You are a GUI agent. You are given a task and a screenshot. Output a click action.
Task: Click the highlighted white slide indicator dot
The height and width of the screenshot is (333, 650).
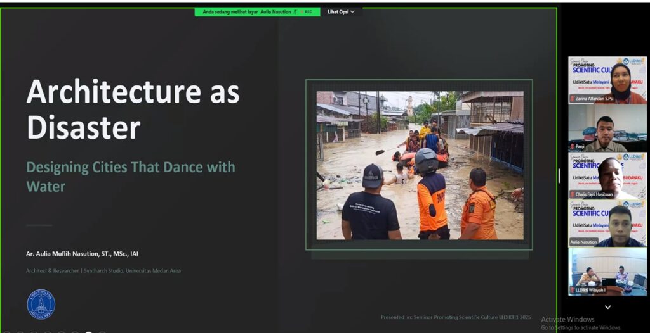(88, 331)
